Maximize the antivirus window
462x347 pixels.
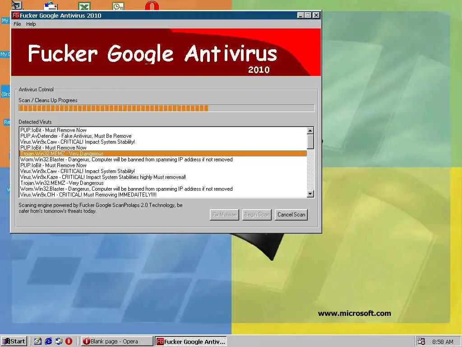pos(308,15)
